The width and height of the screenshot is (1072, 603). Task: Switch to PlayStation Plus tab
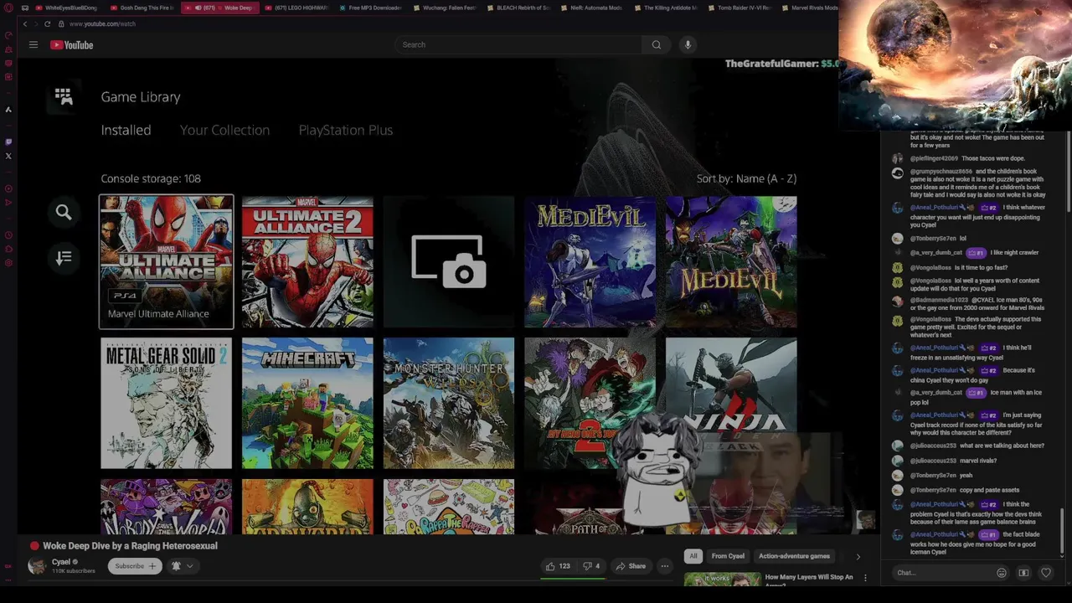[345, 130]
